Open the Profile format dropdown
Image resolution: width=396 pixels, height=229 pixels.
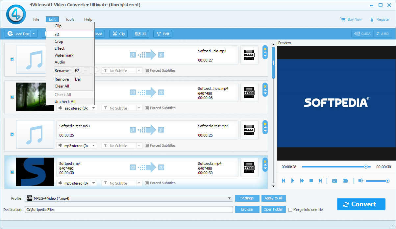pos(229,198)
